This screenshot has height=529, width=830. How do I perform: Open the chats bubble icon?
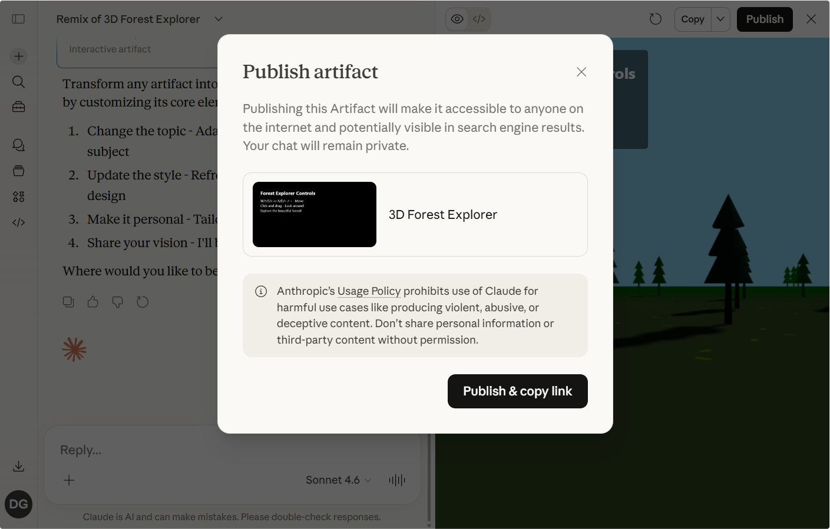pyautogui.click(x=19, y=145)
